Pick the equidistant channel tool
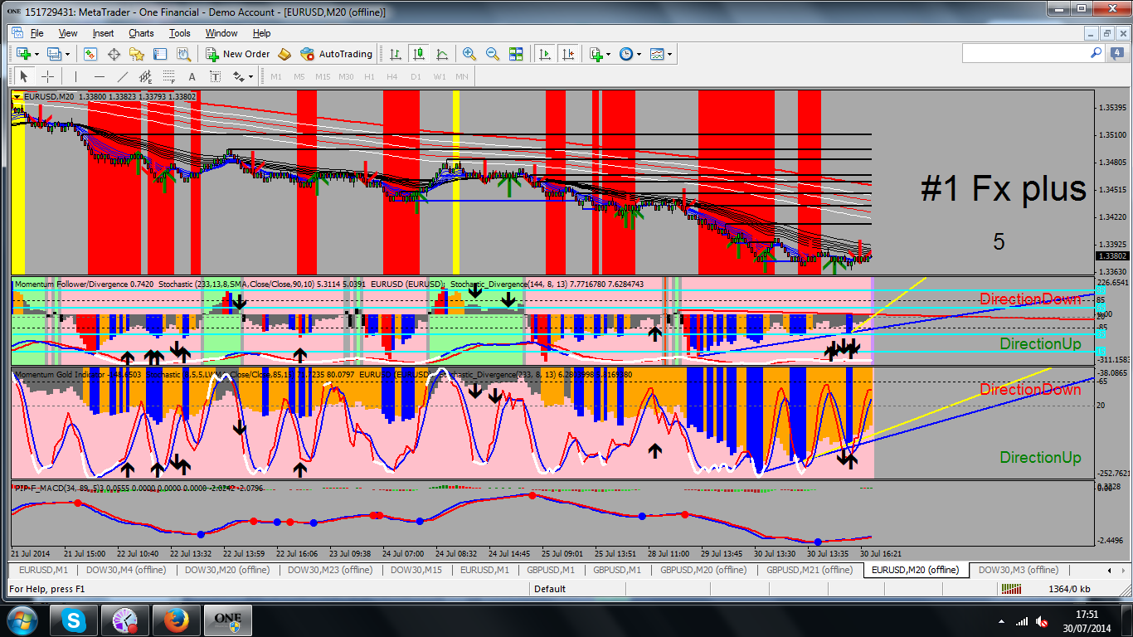1133x637 pixels. [146, 76]
